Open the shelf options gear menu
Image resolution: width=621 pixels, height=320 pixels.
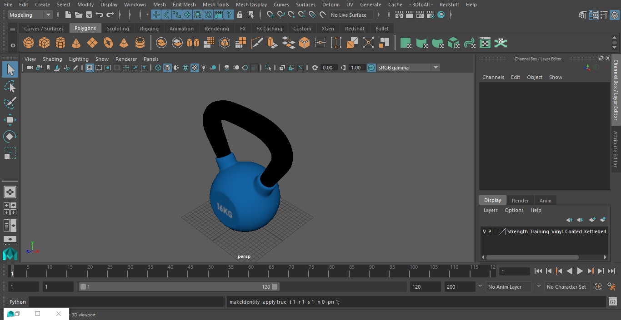(x=13, y=45)
